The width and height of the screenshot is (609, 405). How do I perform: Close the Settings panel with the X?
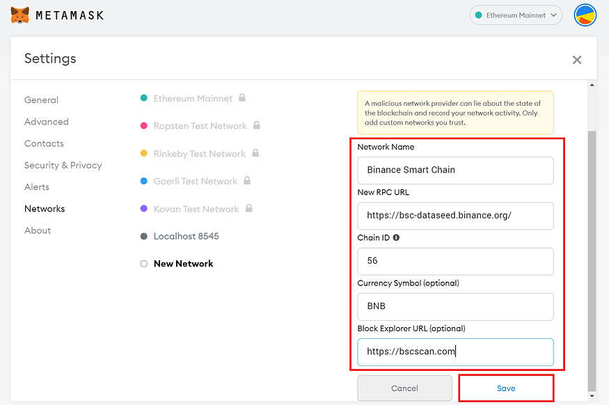click(x=577, y=59)
